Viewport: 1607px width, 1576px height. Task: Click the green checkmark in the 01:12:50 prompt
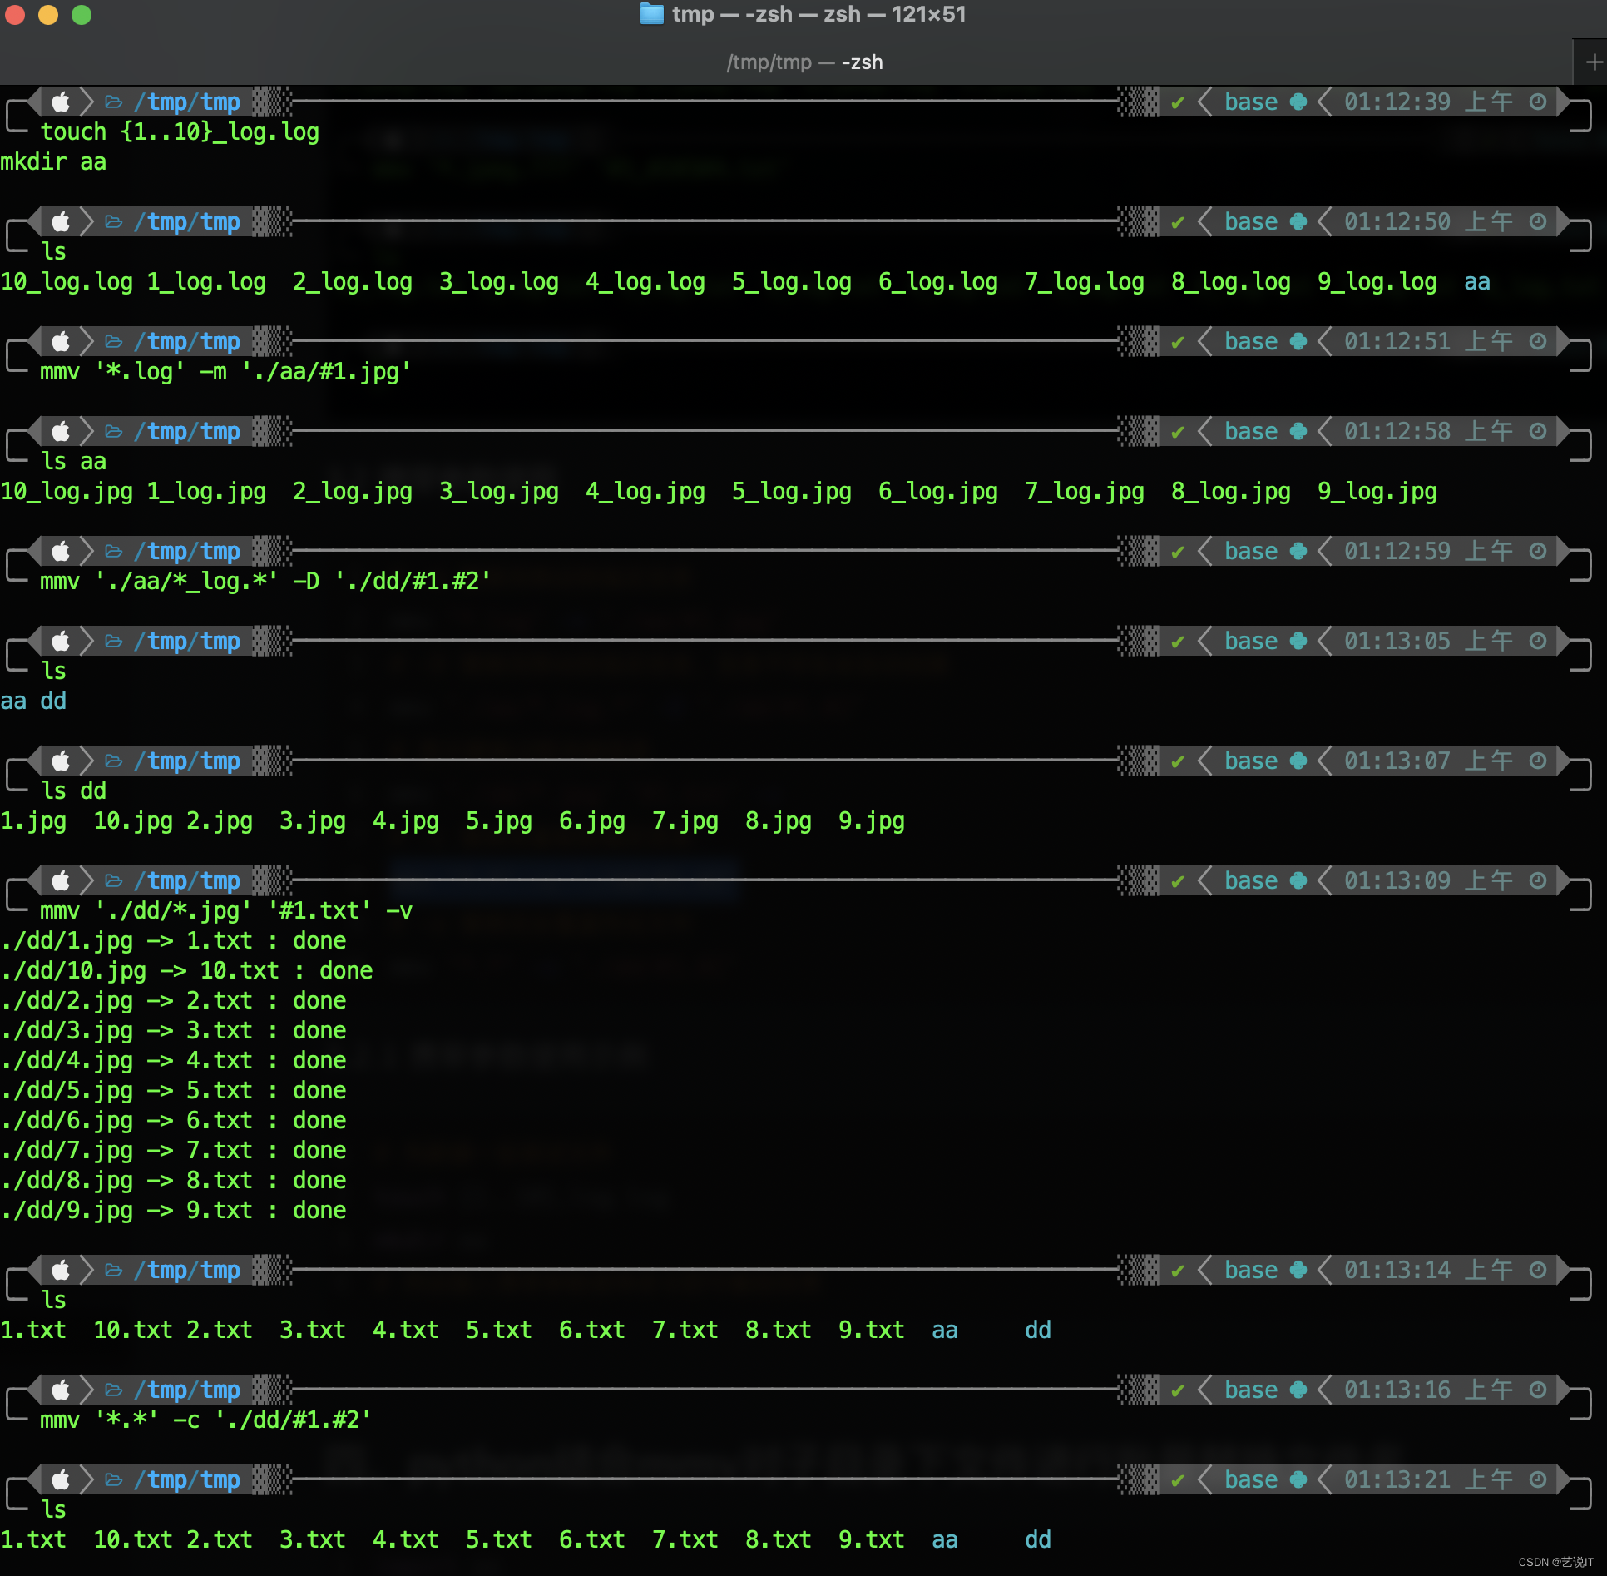pos(1177,222)
